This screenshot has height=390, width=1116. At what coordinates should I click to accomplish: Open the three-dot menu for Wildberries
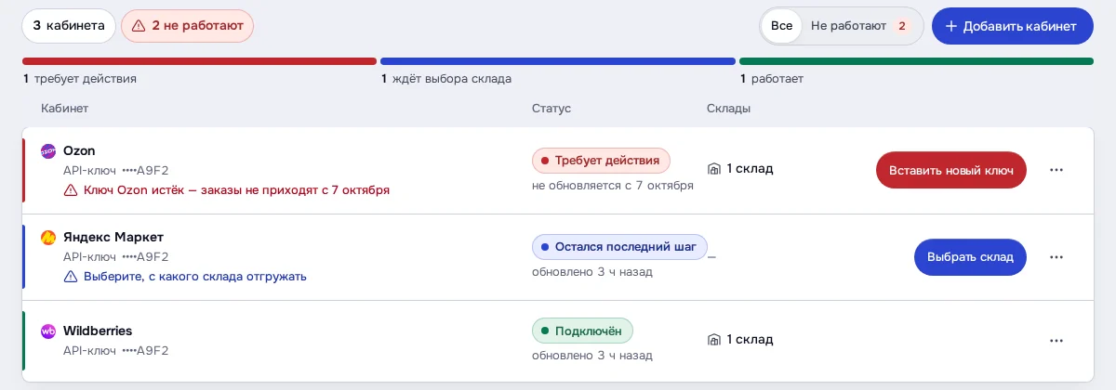tap(1056, 341)
